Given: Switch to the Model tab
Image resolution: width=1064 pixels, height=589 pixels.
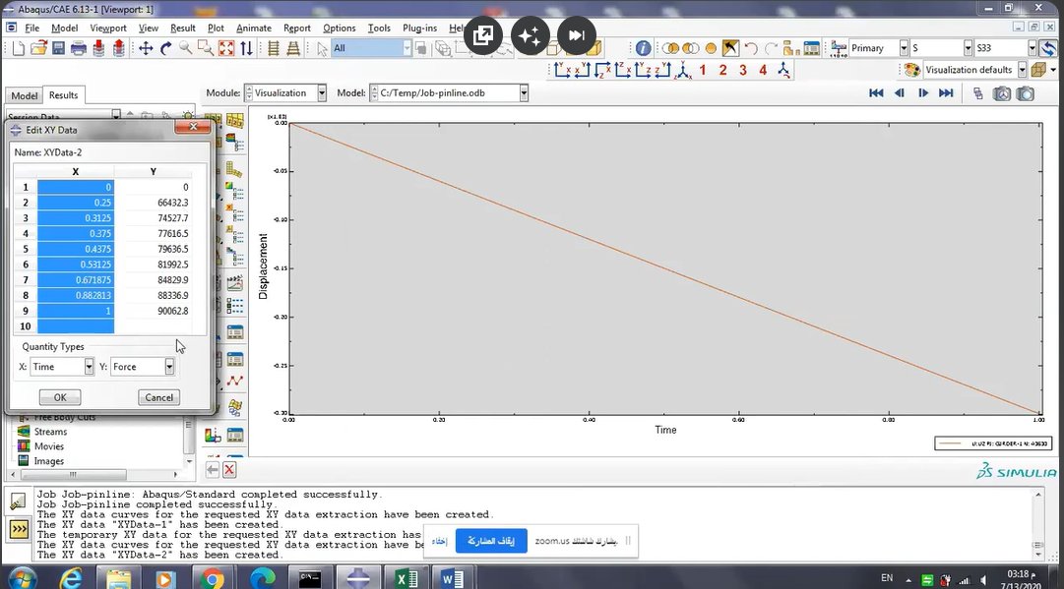Looking at the screenshot, I should (x=25, y=95).
